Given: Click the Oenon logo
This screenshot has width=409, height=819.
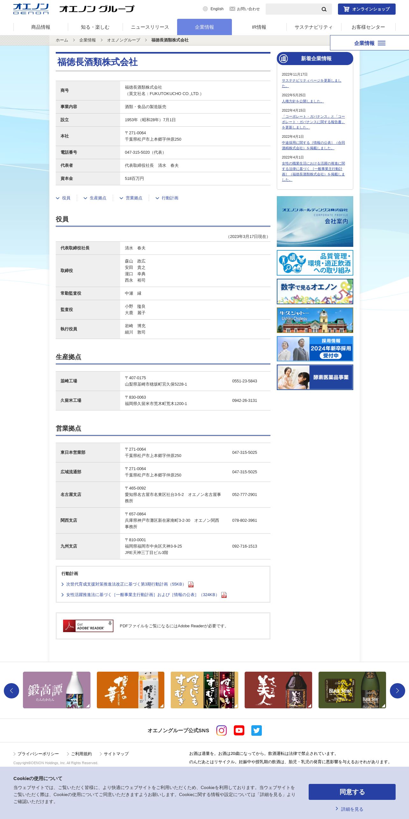Looking at the screenshot, I should [x=31, y=9].
